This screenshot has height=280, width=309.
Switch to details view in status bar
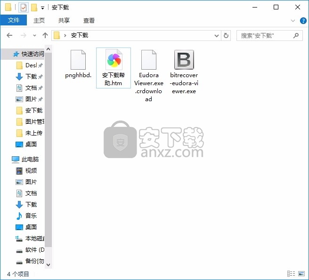pyautogui.click(x=291, y=274)
